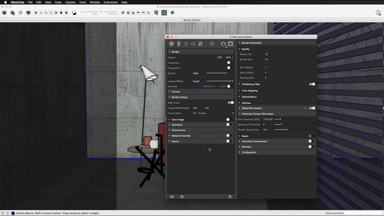
Task: Select the X-ray face style icon
Action: (x=36, y=13)
